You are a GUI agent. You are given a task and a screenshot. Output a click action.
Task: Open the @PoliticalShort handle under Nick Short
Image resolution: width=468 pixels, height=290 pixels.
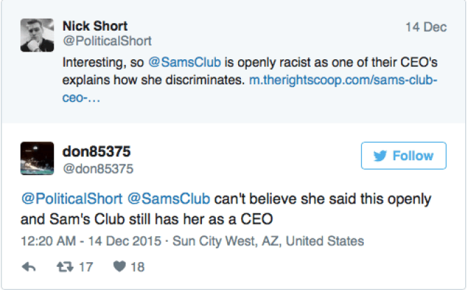(x=106, y=41)
